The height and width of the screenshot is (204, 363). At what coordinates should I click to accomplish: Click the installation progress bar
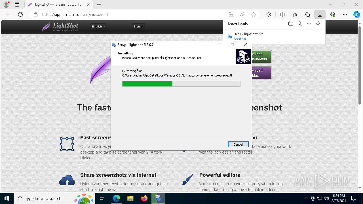(x=181, y=84)
